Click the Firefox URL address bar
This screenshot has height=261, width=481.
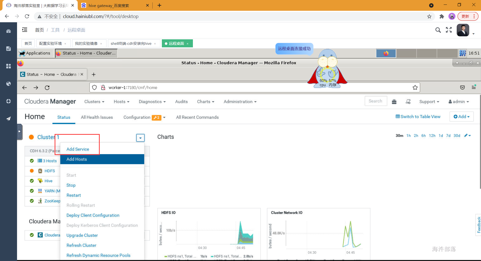point(255,87)
